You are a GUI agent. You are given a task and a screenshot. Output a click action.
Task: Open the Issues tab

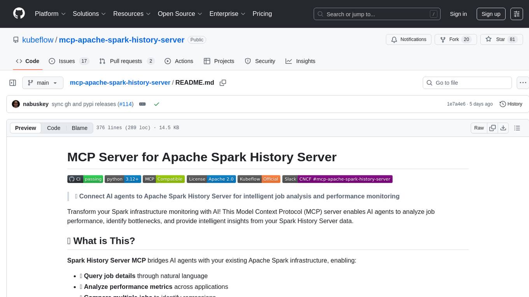[69, 61]
